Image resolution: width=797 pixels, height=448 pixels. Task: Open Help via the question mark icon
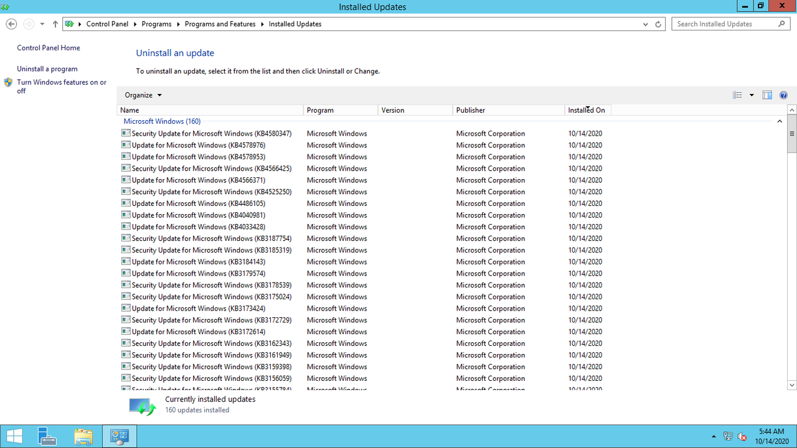click(783, 95)
